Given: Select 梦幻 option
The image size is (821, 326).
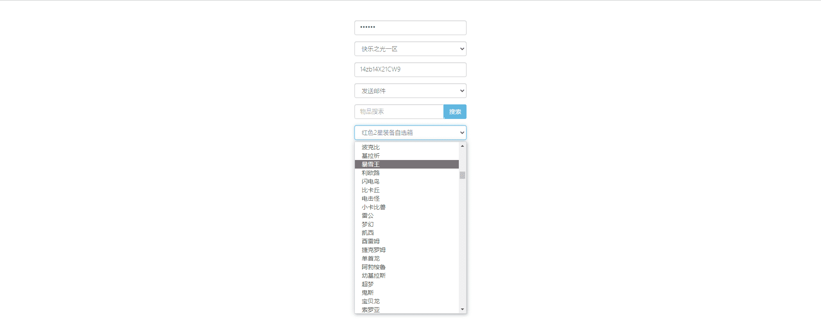Looking at the screenshot, I should click(407, 224).
